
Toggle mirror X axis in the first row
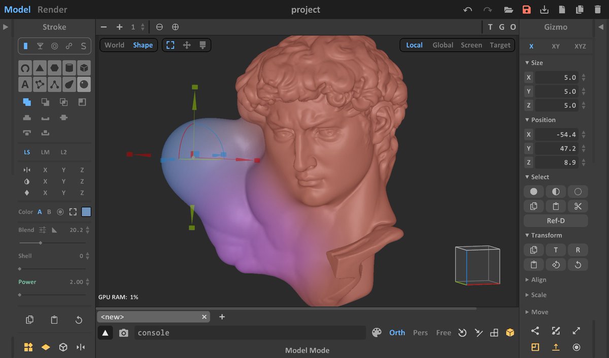click(x=45, y=170)
